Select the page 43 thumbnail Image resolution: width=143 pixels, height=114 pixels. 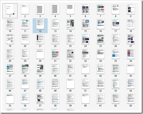click(101, 69)
